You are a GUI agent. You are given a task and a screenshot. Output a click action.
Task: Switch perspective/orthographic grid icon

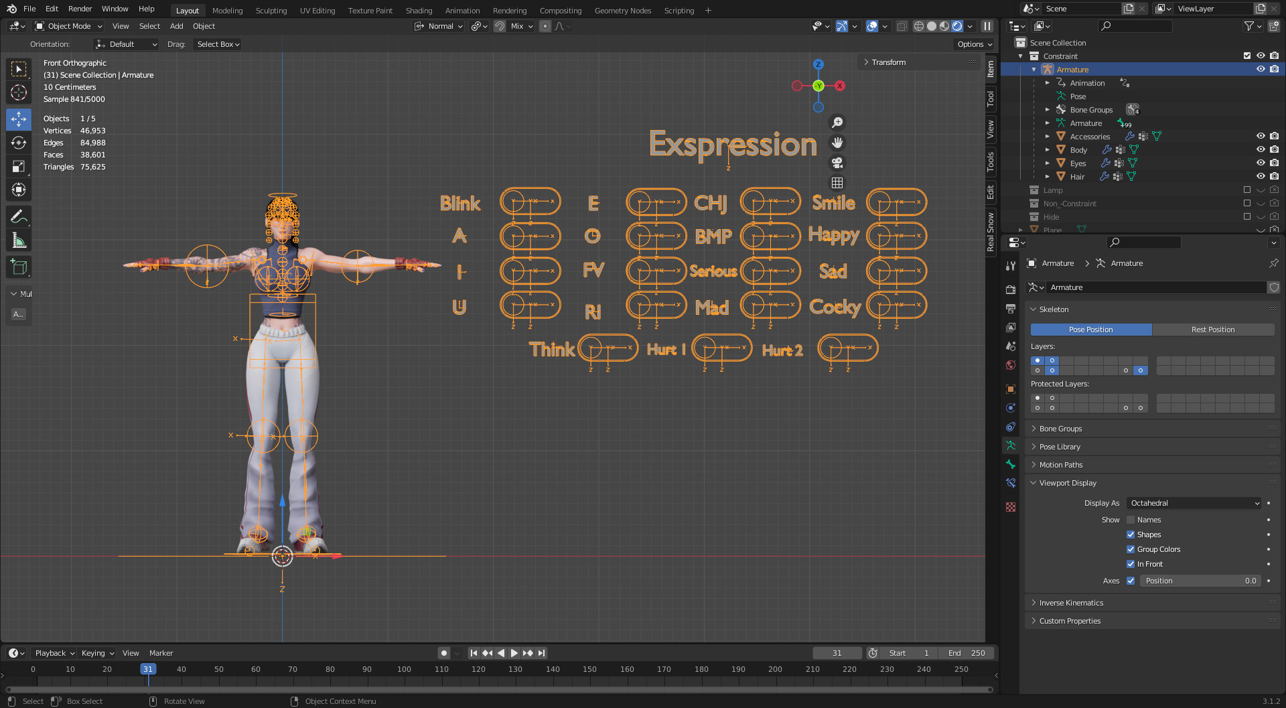pos(837,183)
